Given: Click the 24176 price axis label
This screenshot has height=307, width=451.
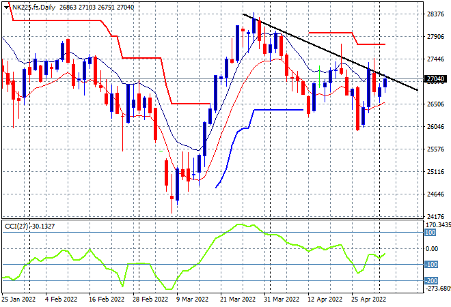Looking at the screenshot, I should pos(435,216).
